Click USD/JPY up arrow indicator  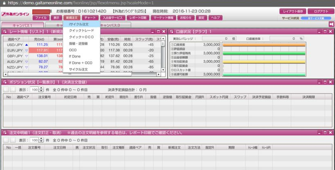click(x=26, y=45)
